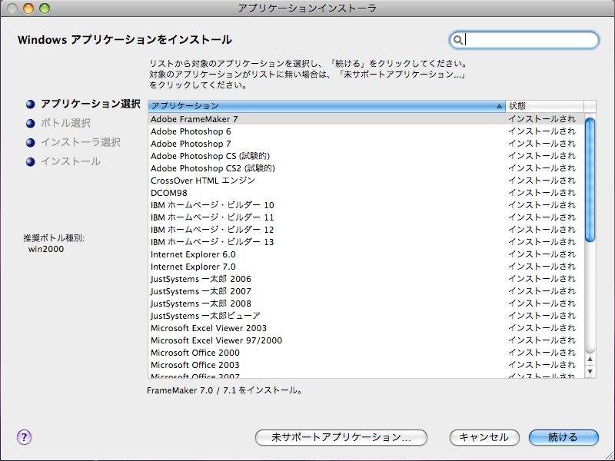Click the インストーラ選択 step bullet
This screenshot has width=615, height=461.
[x=31, y=142]
